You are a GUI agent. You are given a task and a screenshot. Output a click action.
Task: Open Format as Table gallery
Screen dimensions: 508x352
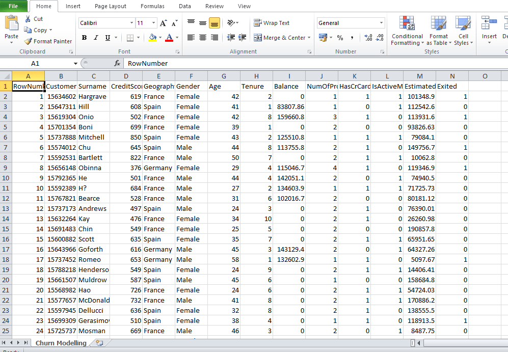pyautogui.click(x=438, y=31)
